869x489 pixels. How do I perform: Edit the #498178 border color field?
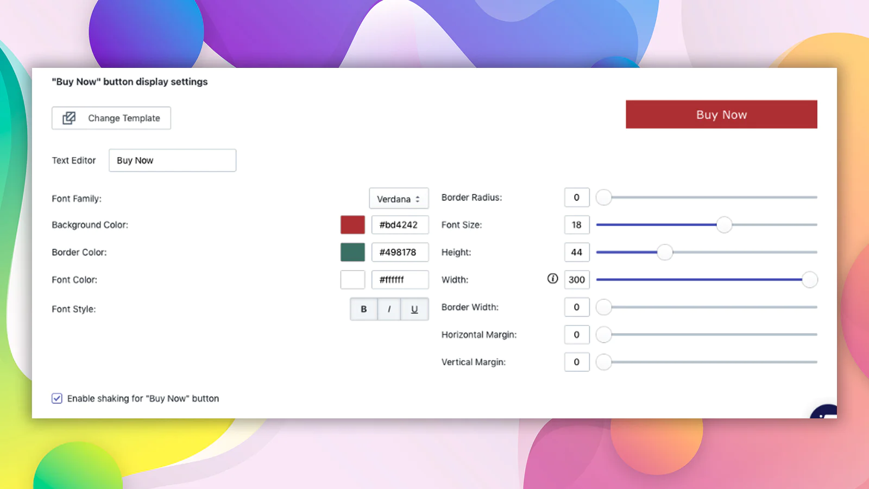tap(400, 252)
